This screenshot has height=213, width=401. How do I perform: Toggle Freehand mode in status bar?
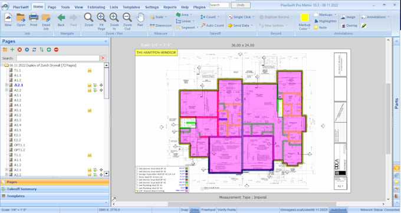coord(208,210)
